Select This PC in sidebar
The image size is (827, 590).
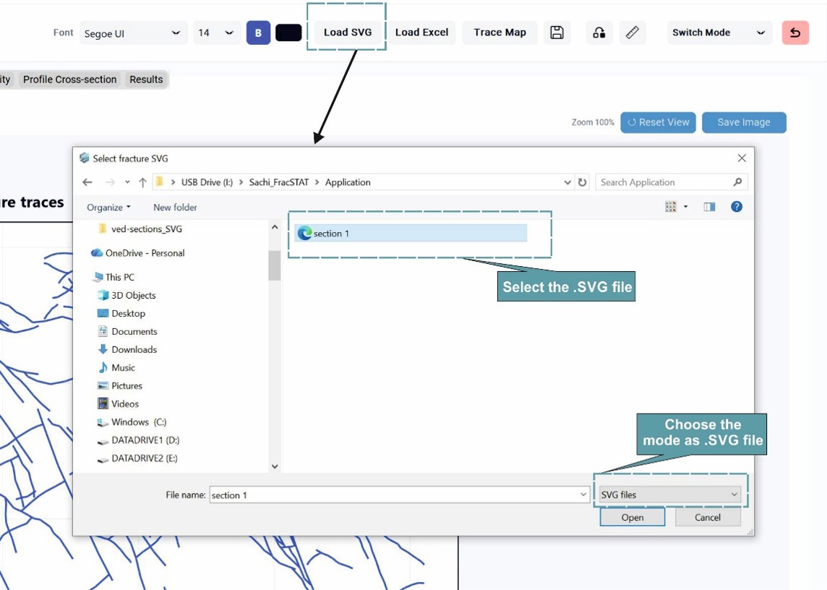(114, 277)
